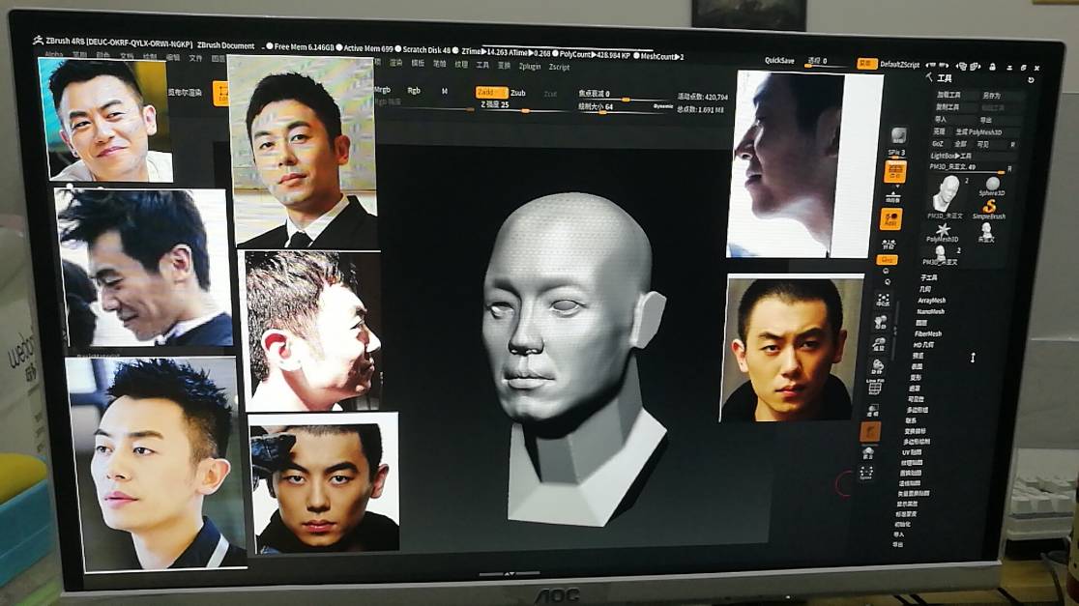Expand the ArrayMesh subpalette
Screen dimensions: 1079x606
tap(931, 301)
